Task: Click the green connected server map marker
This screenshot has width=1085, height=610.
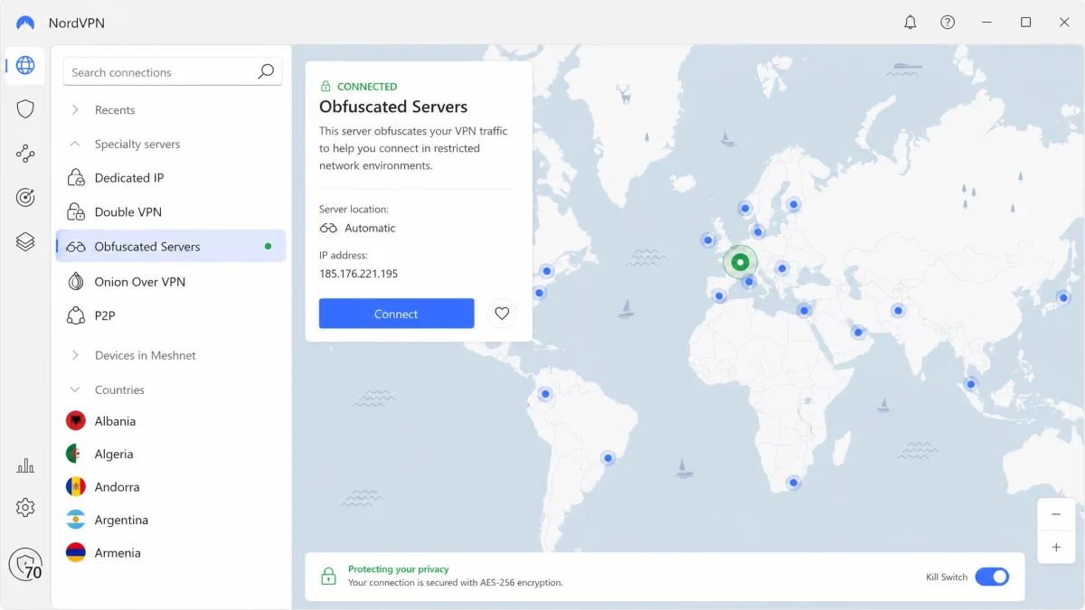Action: (741, 262)
